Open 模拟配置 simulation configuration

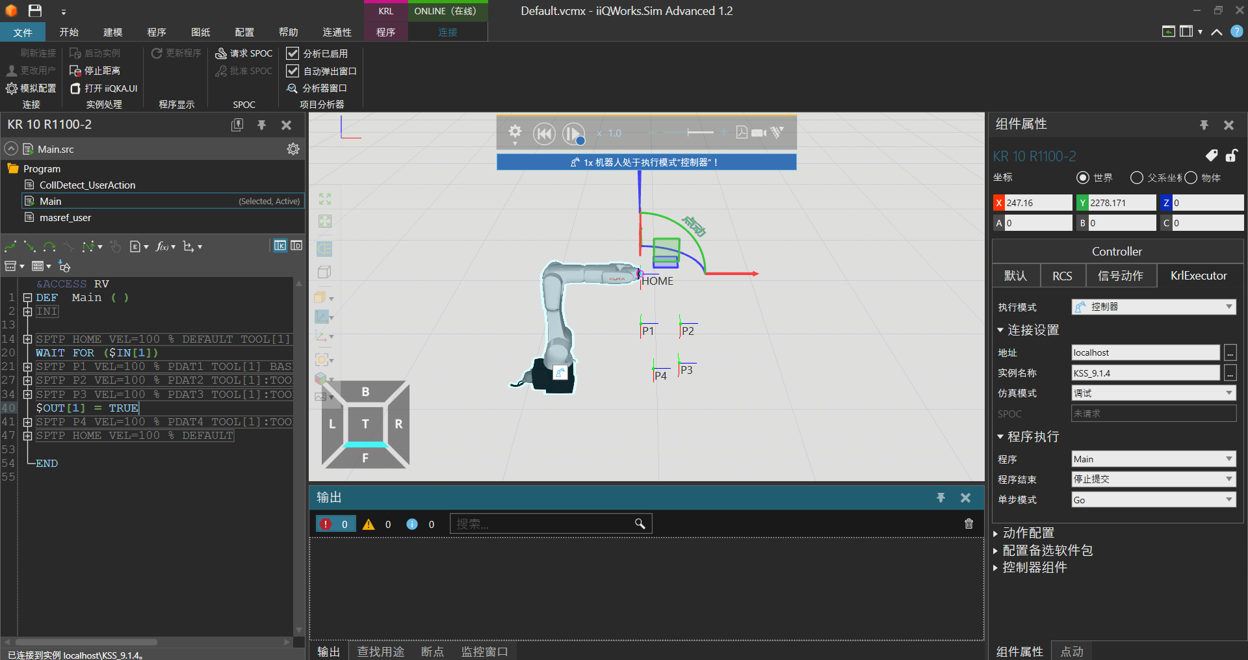pyautogui.click(x=31, y=88)
